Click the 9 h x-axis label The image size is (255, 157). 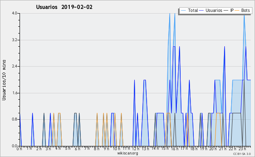pos(106,149)
